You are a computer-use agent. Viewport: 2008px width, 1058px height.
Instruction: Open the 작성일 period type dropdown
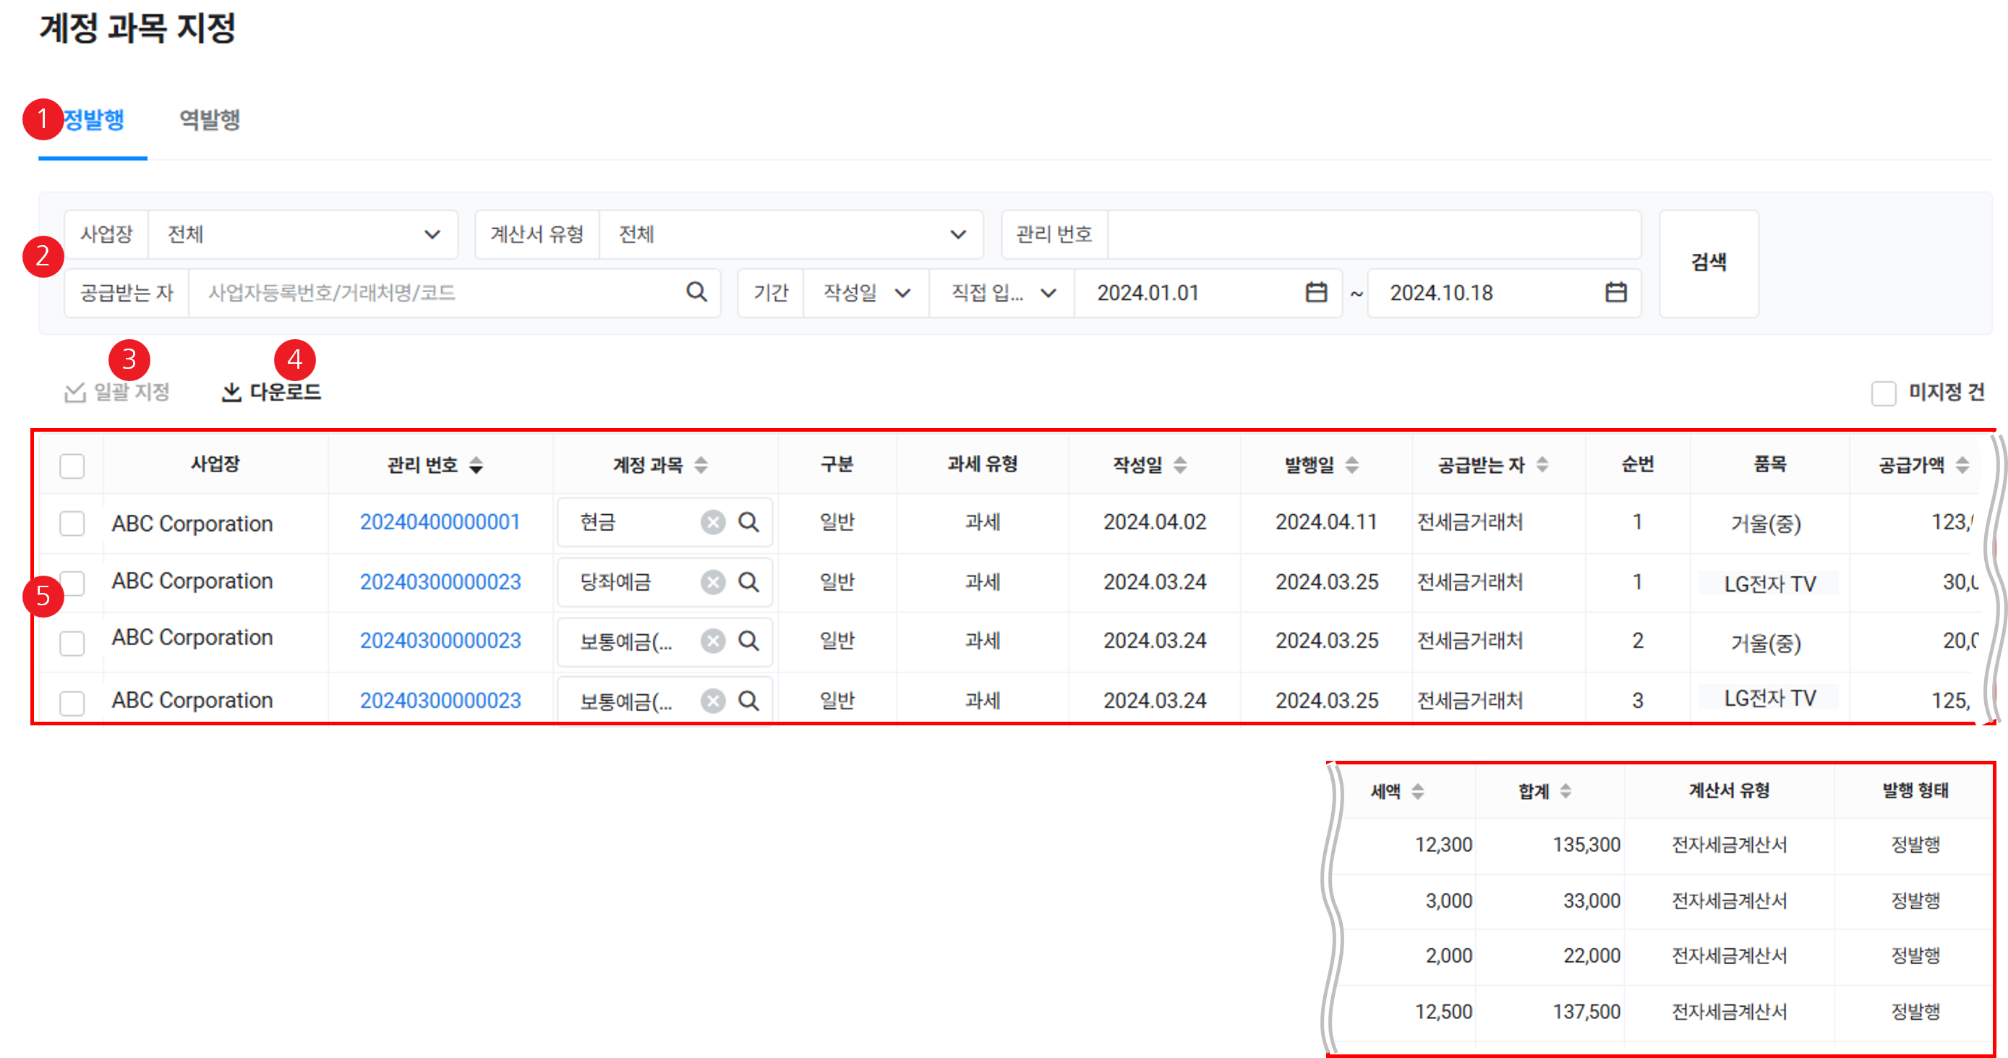[x=866, y=293]
